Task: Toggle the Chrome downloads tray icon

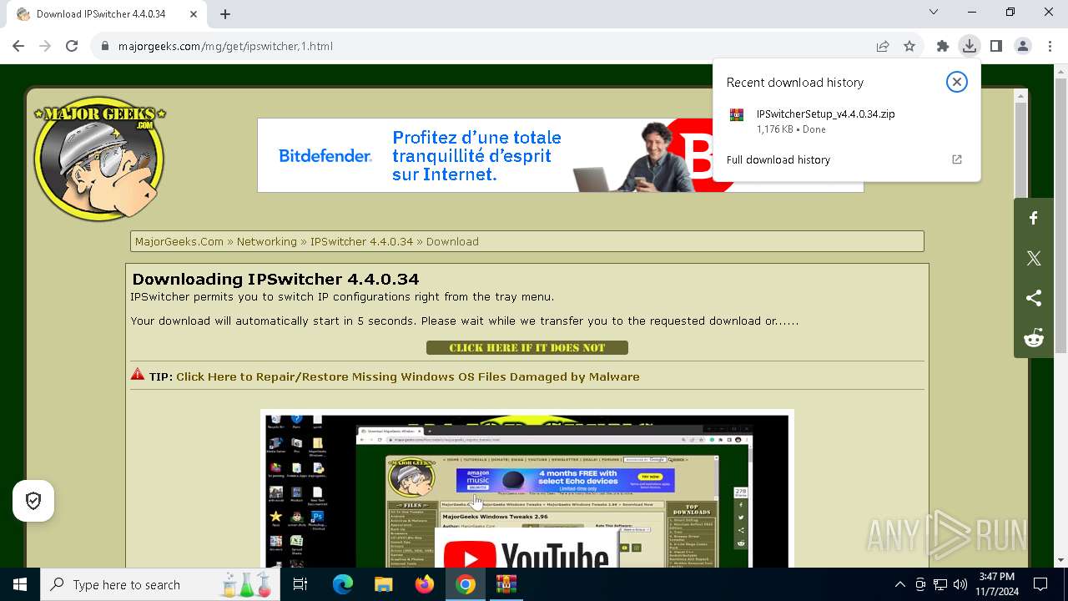Action: [x=970, y=46]
